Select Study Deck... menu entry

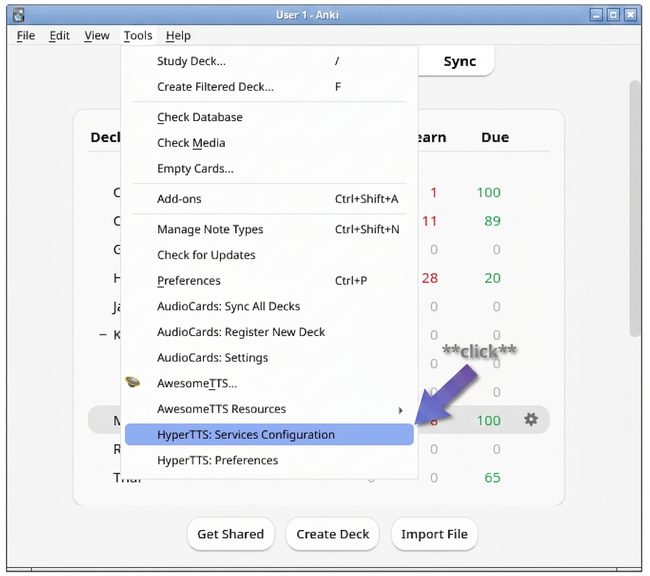(x=269, y=61)
